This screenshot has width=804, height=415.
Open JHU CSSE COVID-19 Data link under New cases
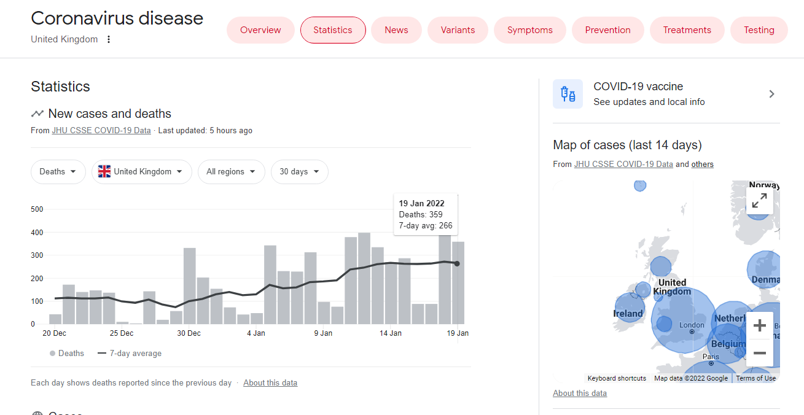pyautogui.click(x=101, y=131)
